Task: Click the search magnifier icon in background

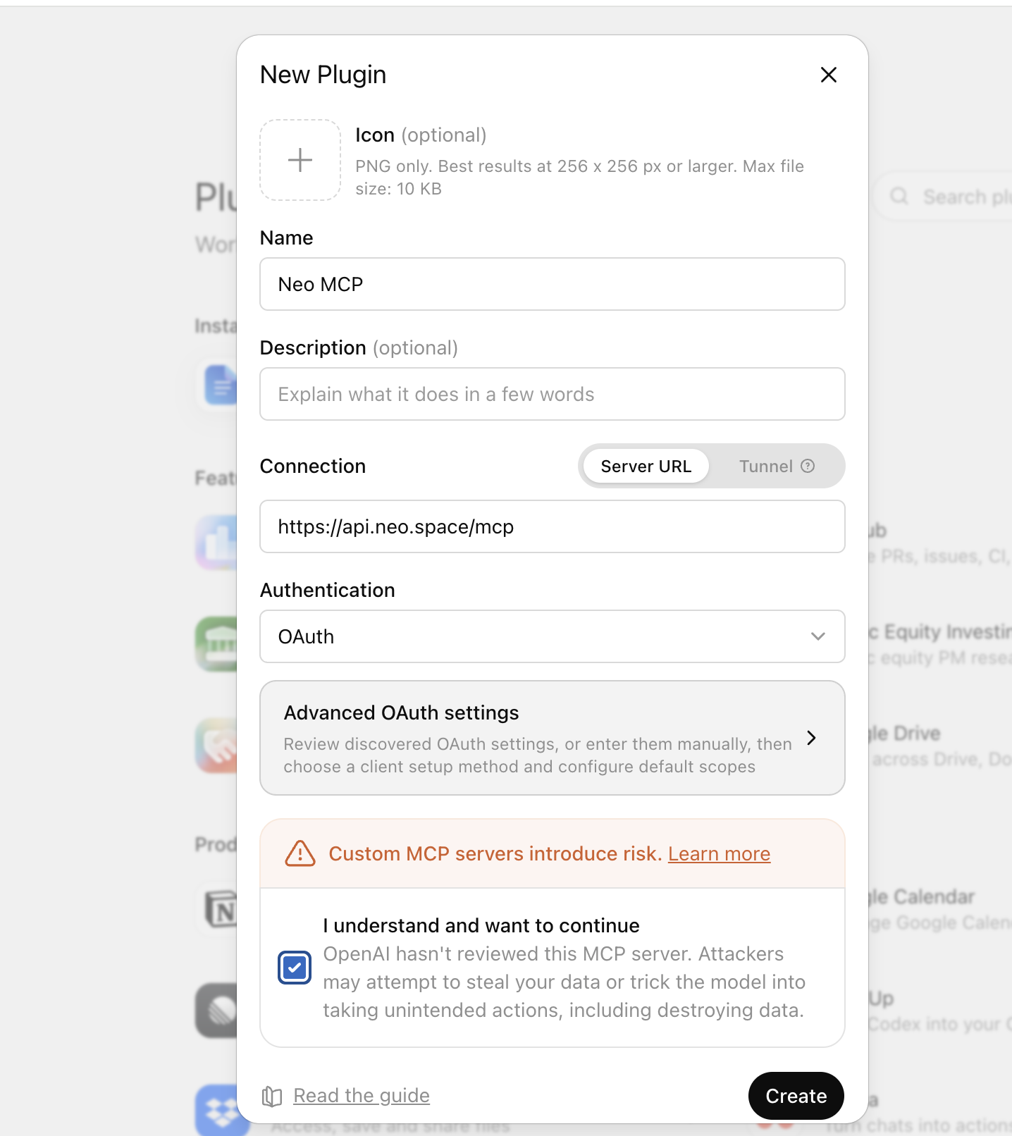Action: [899, 196]
